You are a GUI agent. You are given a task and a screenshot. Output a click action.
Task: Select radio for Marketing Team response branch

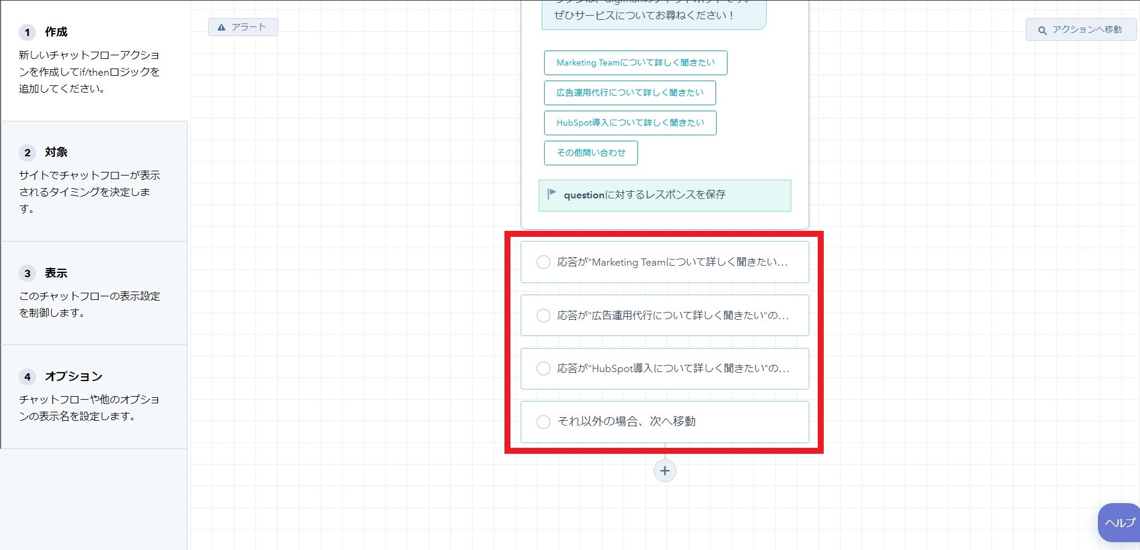543,262
